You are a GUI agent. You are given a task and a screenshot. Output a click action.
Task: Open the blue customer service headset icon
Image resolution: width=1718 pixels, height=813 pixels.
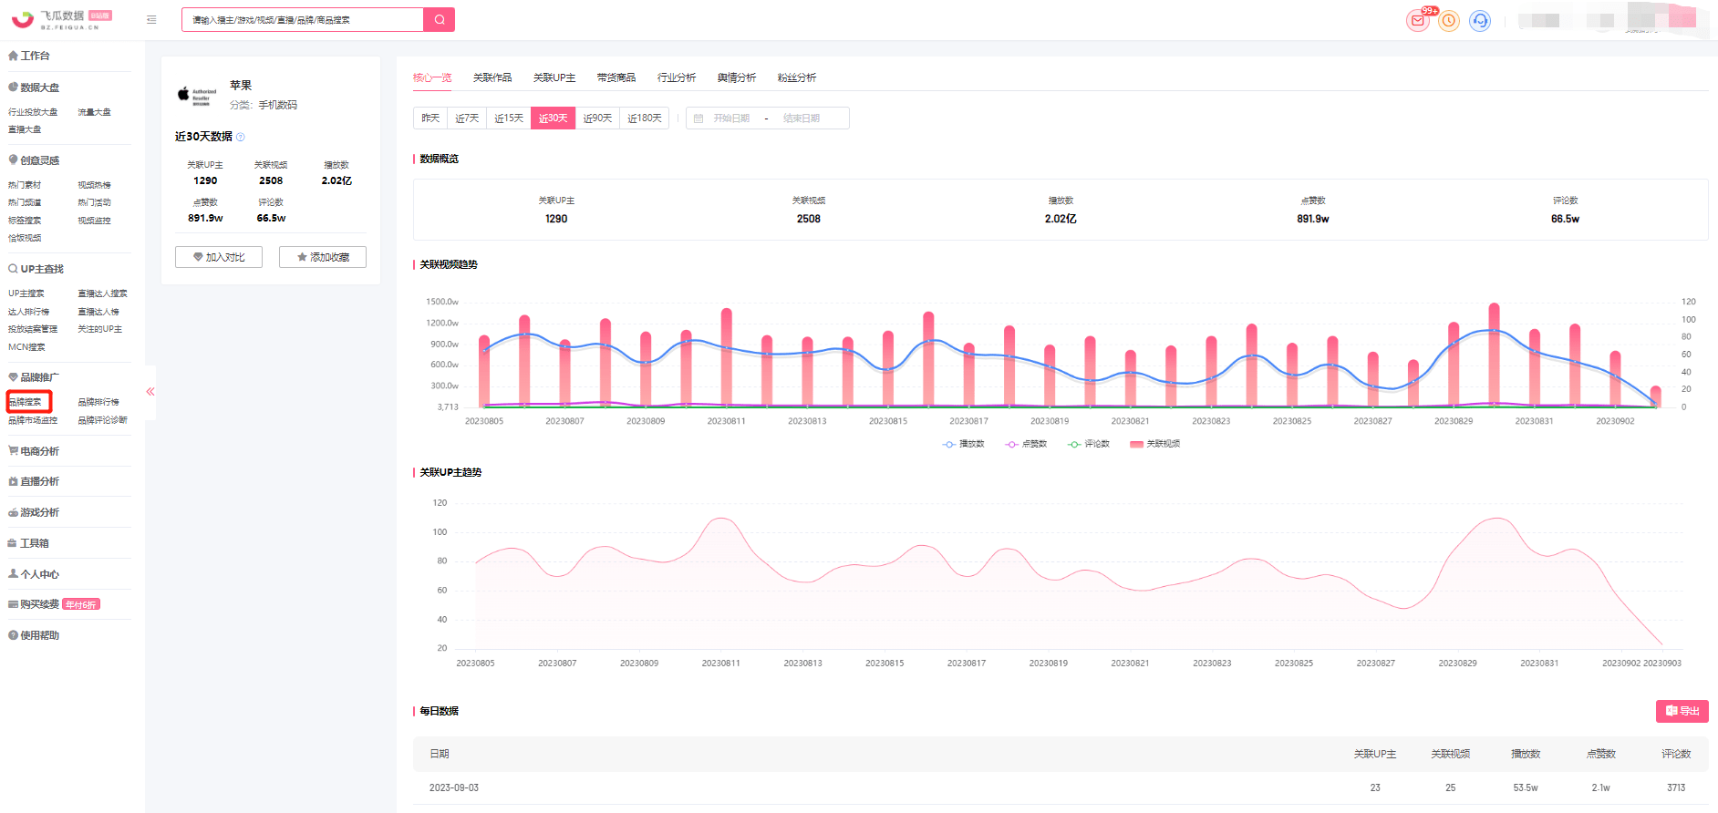pos(1480,20)
